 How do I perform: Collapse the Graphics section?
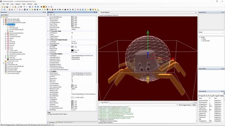[x=48, y=71]
